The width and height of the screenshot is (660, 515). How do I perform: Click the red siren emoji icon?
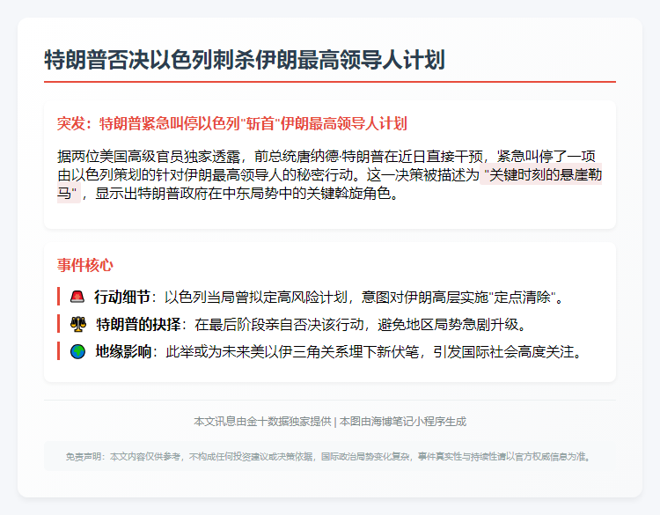click(x=77, y=297)
